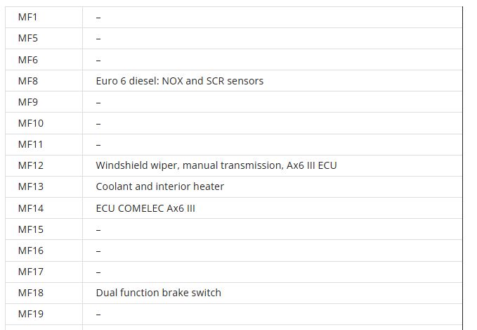
Task: Click the Euro 6 diesel NOX description
Action: (x=179, y=81)
